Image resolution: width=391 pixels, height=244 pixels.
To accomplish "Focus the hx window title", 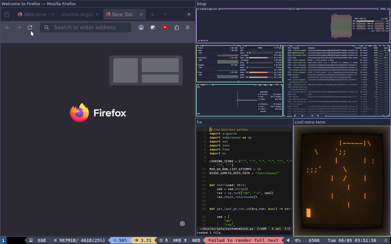I will 199,122.
